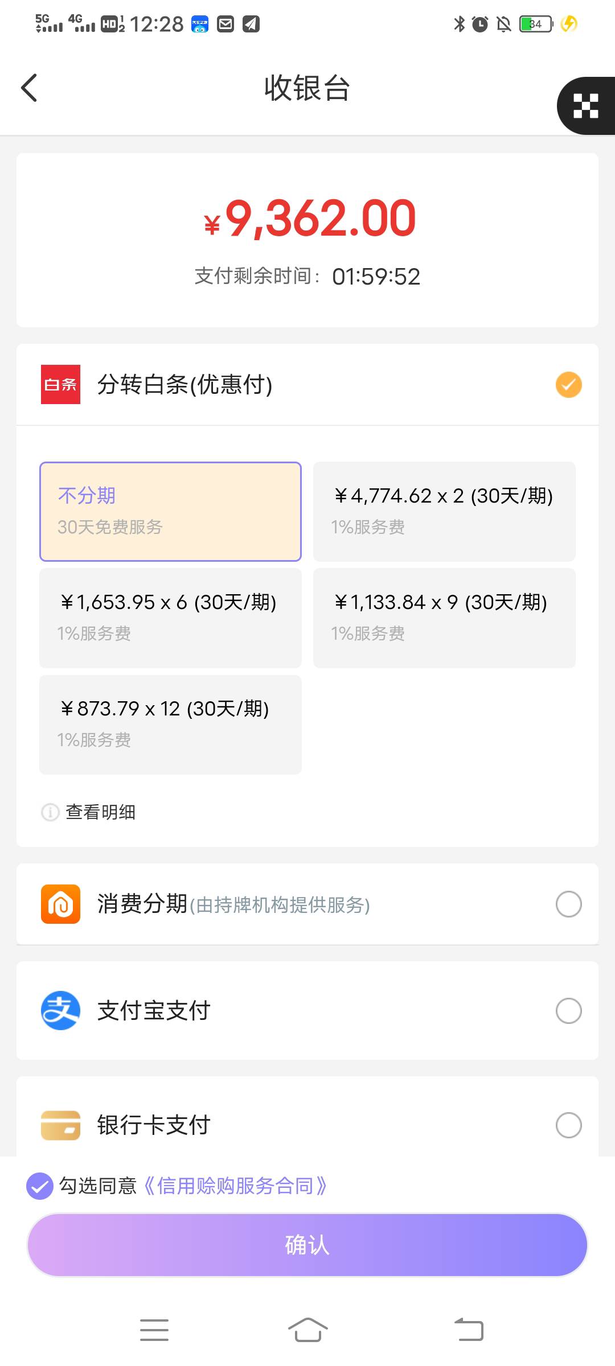The image size is (615, 1366).
Task: Uncheck the agreement consent checkbox
Action: pos(40,1186)
